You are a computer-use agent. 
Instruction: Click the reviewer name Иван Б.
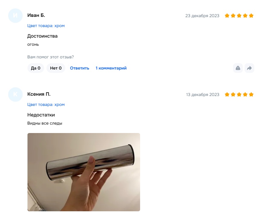pyautogui.click(x=36, y=15)
